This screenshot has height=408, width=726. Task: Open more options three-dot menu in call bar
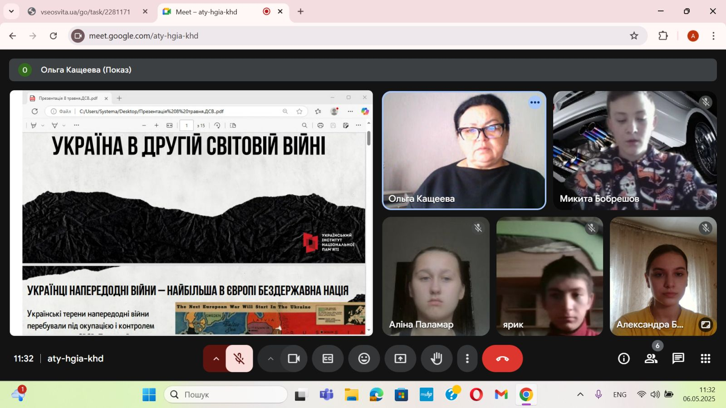point(467,359)
